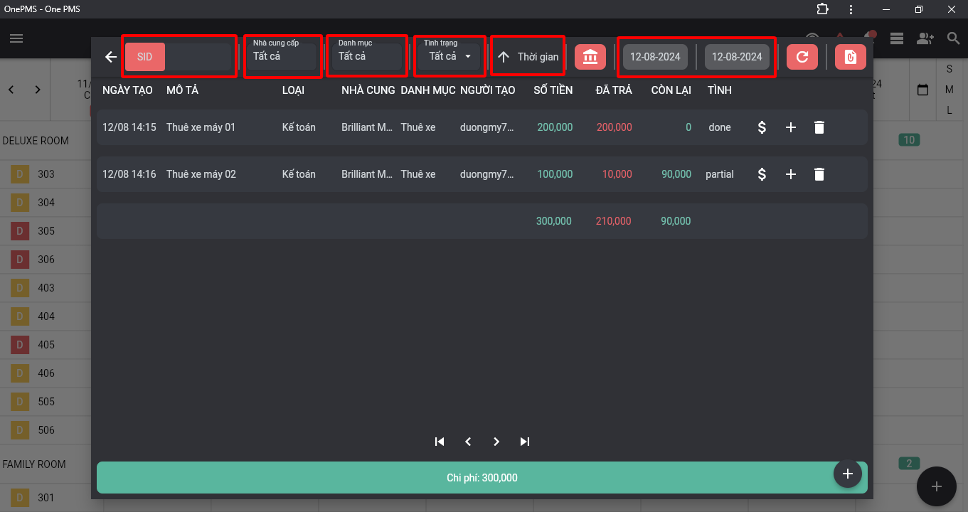Open the Danh mục category filter
968x512 pixels.
[x=367, y=56]
